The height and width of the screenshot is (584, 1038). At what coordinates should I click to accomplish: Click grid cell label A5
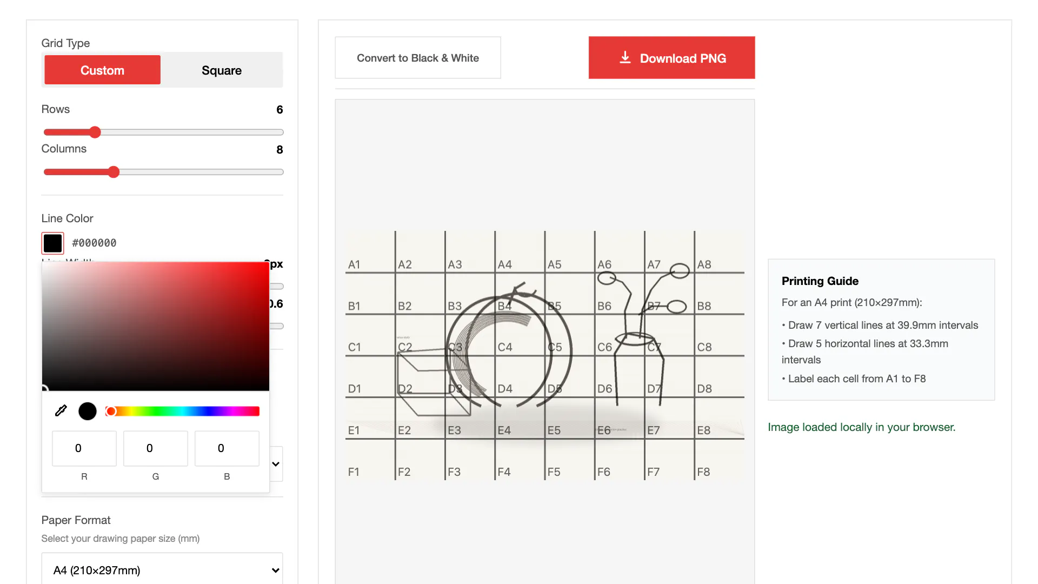pos(555,264)
